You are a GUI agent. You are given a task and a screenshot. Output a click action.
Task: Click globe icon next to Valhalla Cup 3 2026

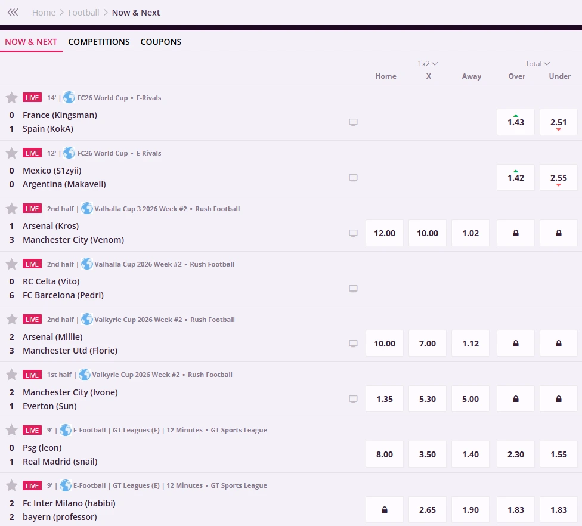click(x=87, y=208)
